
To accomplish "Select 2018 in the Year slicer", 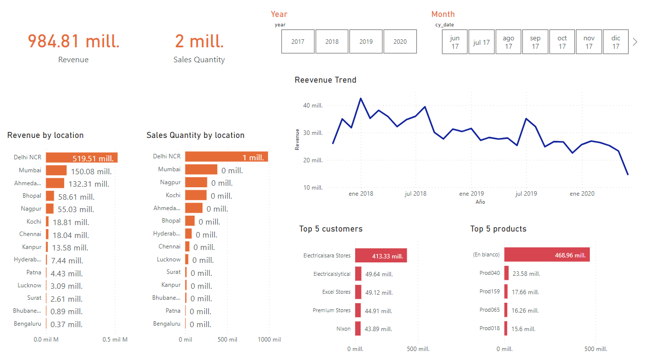I will 332,41.
